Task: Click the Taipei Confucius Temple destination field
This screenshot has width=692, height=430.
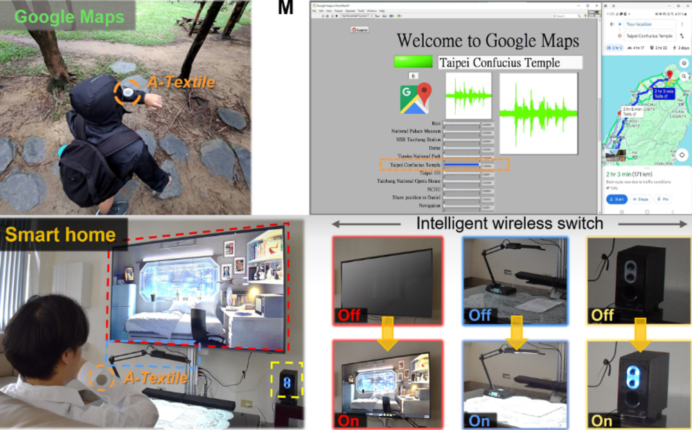Action: [x=649, y=35]
